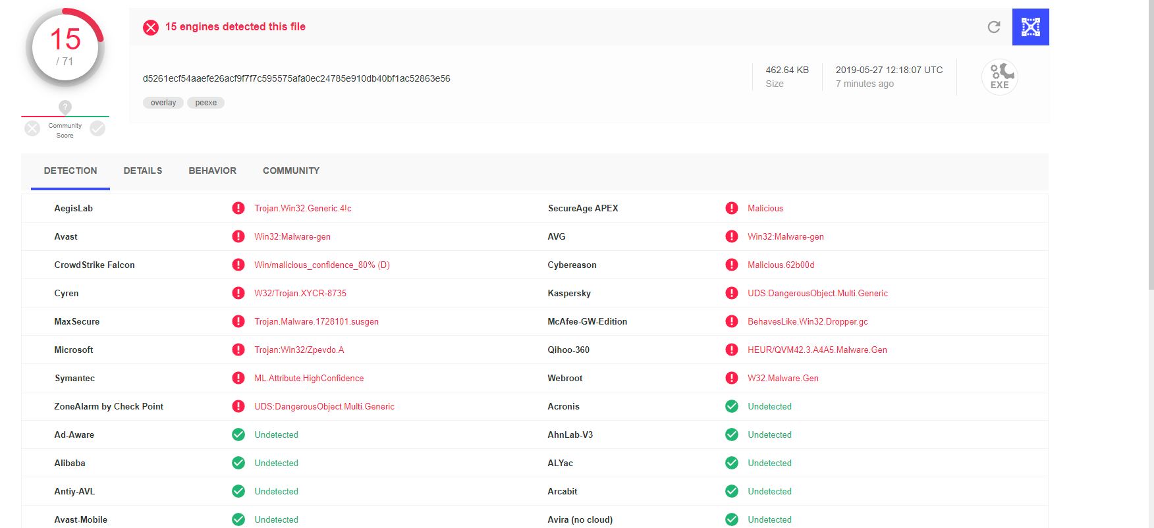Viewport: 1154px width, 528px height.
Task: Click green check icon beside AhnLab-V3
Action: (x=732, y=435)
